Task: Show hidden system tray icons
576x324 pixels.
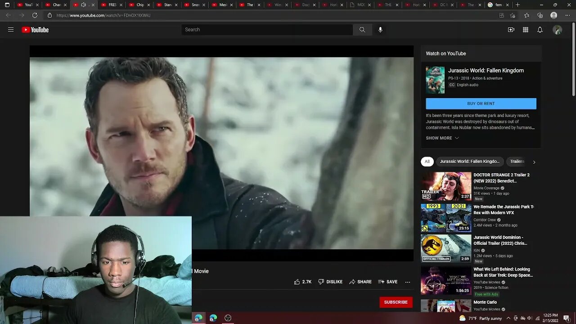Action: point(508,318)
